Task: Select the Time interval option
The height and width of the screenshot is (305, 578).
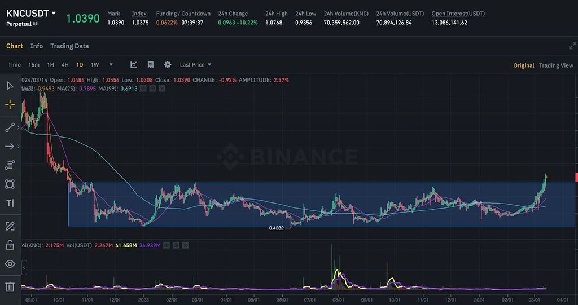Action: click(14, 64)
